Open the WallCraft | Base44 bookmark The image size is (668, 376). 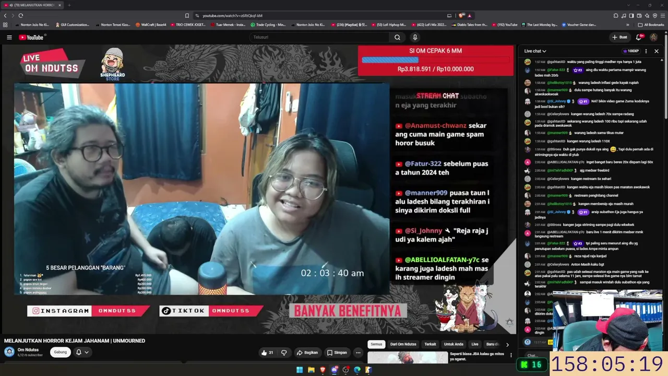click(x=151, y=25)
